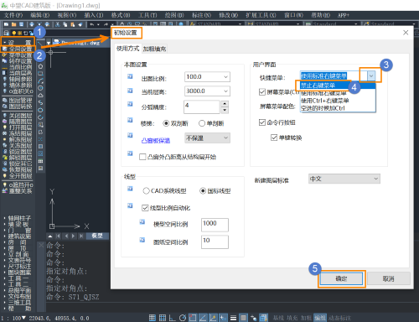Toggle Snap grid icon in status bar
The image size is (419, 322).
click(x=153, y=318)
